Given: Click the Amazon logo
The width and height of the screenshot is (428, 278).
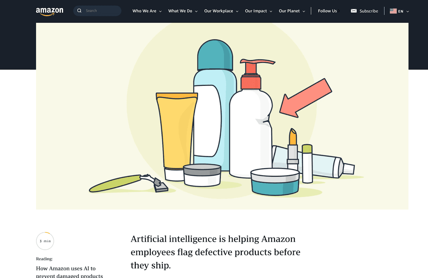Looking at the screenshot, I should [x=50, y=11].
